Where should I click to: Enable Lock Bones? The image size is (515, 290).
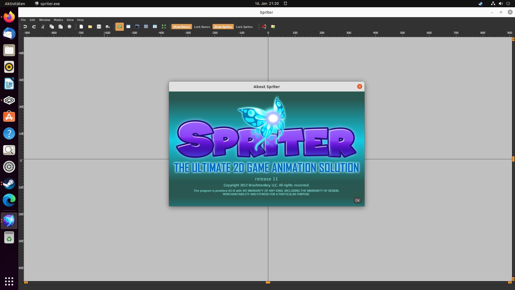(202, 27)
